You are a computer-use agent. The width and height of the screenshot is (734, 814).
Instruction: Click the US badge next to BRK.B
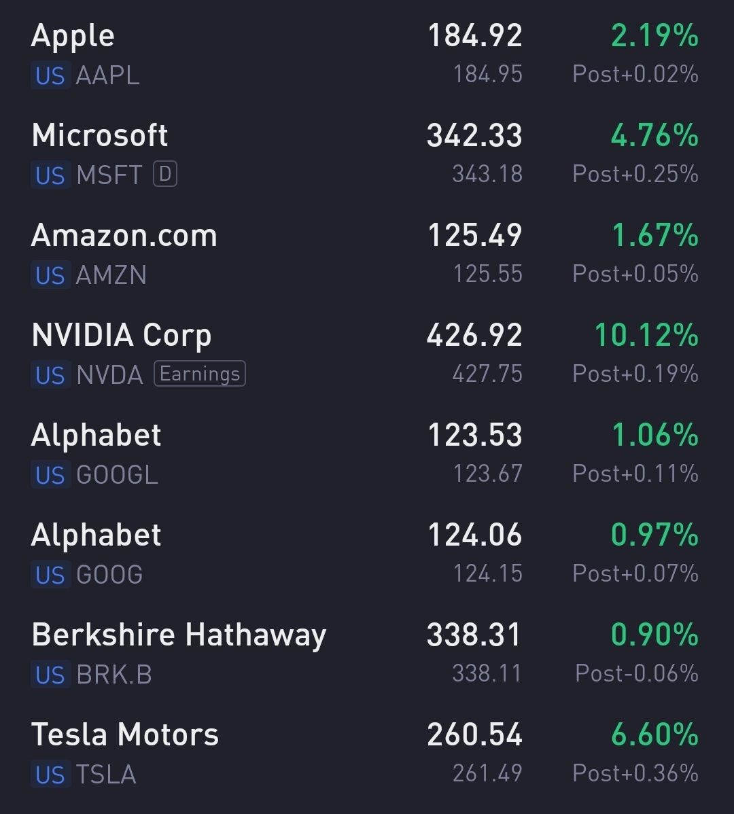pos(50,675)
